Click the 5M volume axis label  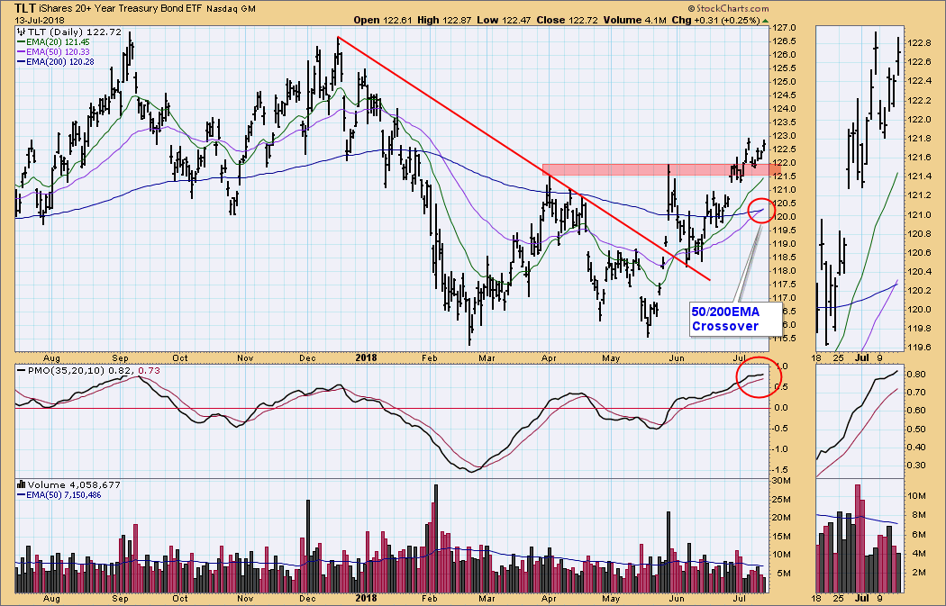[x=784, y=574]
